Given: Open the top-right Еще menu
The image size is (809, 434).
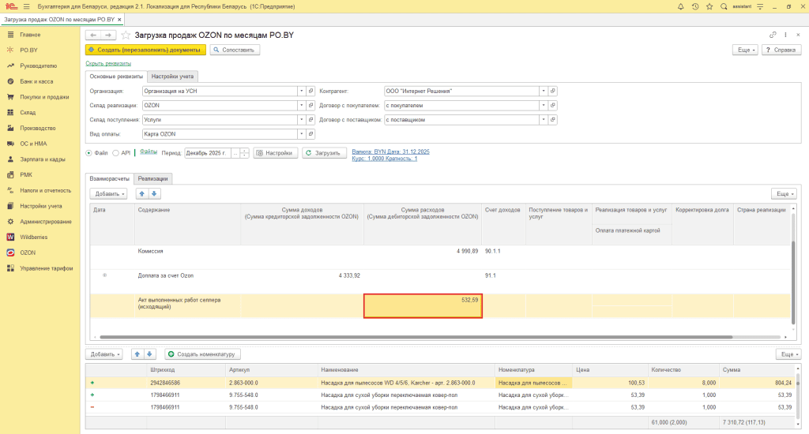Looking at the screenshot, I should (746, 50).
